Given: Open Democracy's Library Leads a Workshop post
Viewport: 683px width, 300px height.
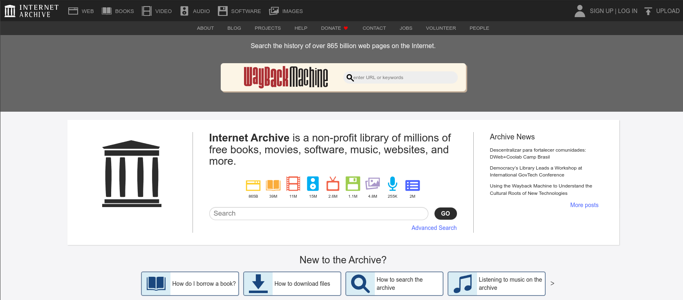Looking at the screenshot, I should click(536, 171).
